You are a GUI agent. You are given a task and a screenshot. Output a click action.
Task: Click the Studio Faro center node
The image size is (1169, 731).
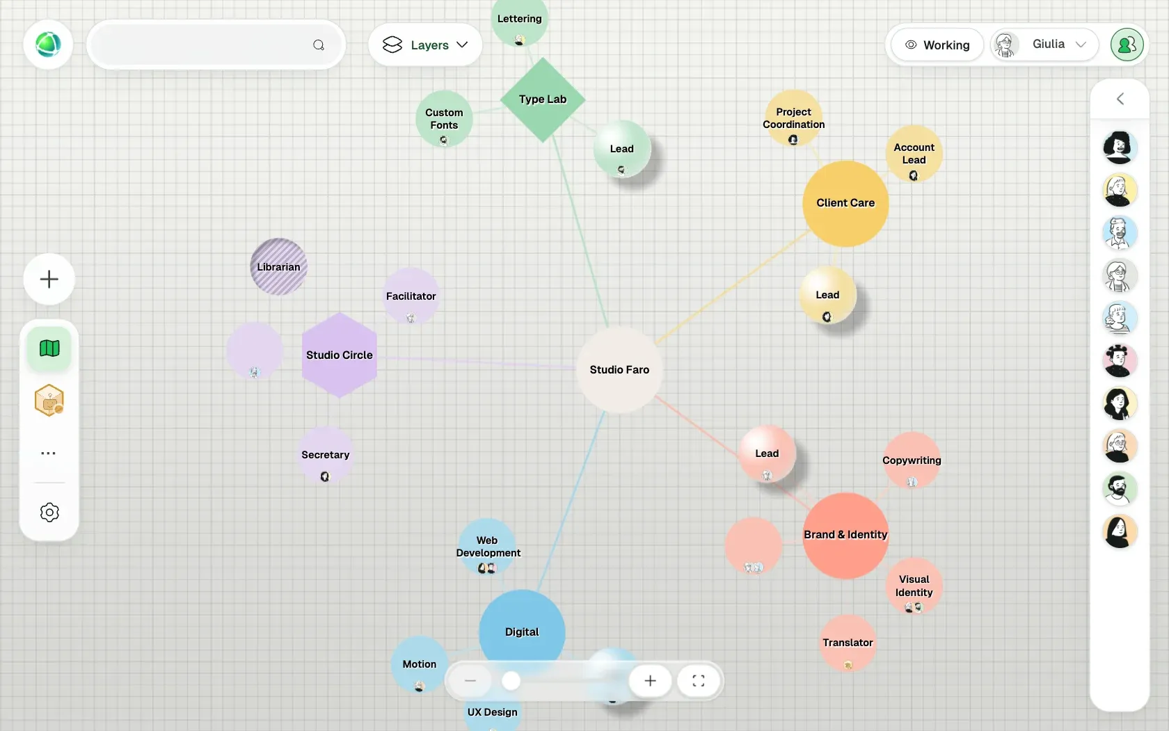click(619, 370)
